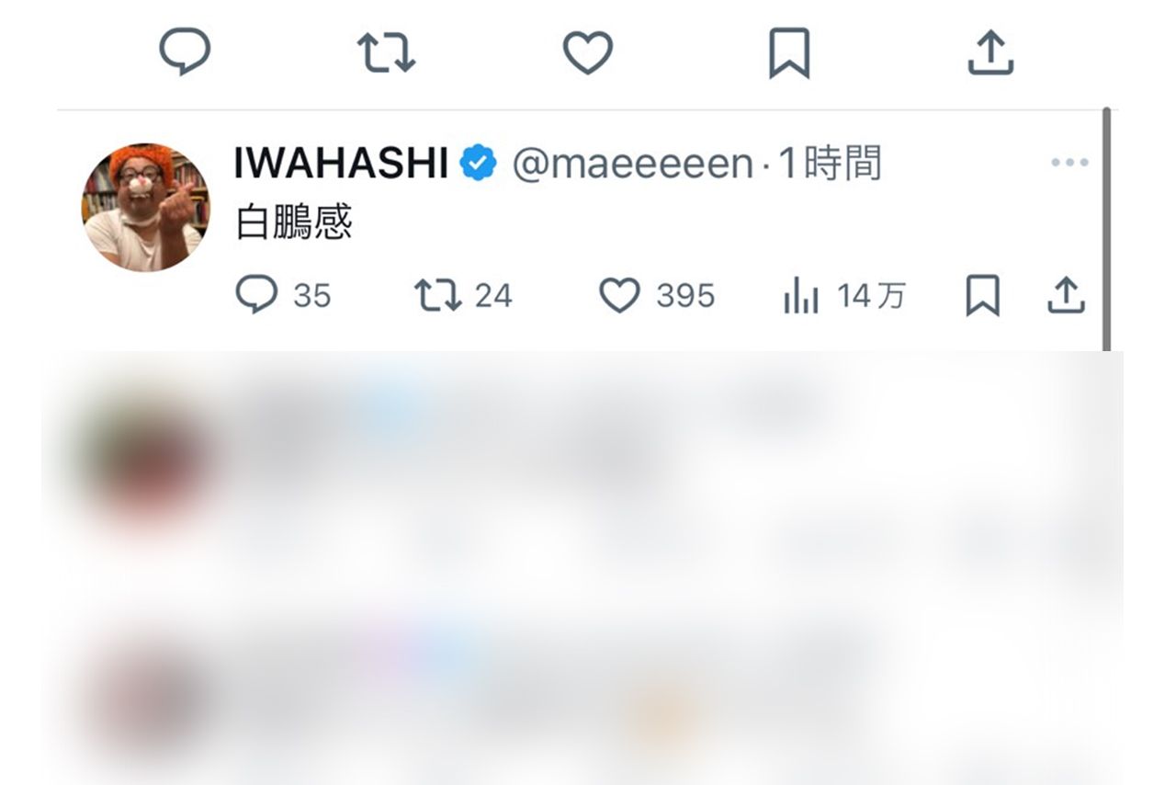
Task: Click the vertical scrollbar beside the reply
Action: tap(1106, 230)
